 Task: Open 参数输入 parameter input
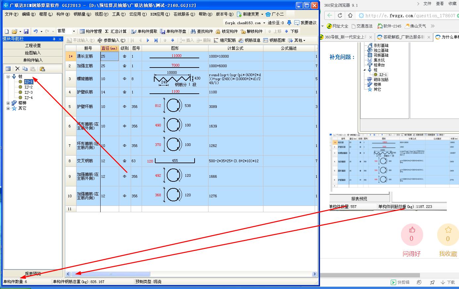pyautogui.click(x=111, y=40)
